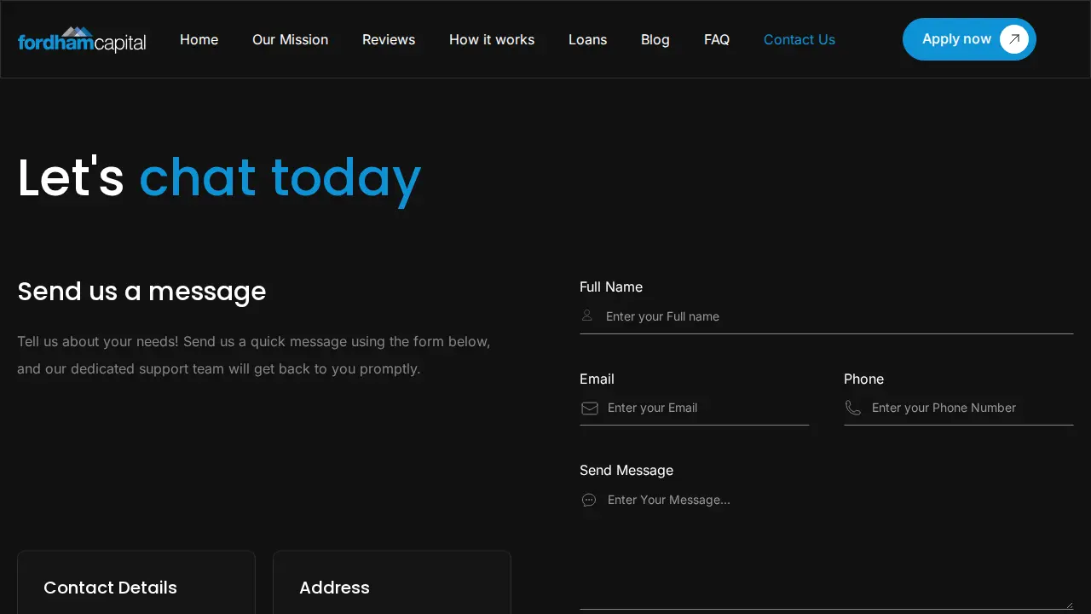The width and height of the screenshot is (1091, 614).
Task: Open the Loans page
Action: (x=588, y=39)
